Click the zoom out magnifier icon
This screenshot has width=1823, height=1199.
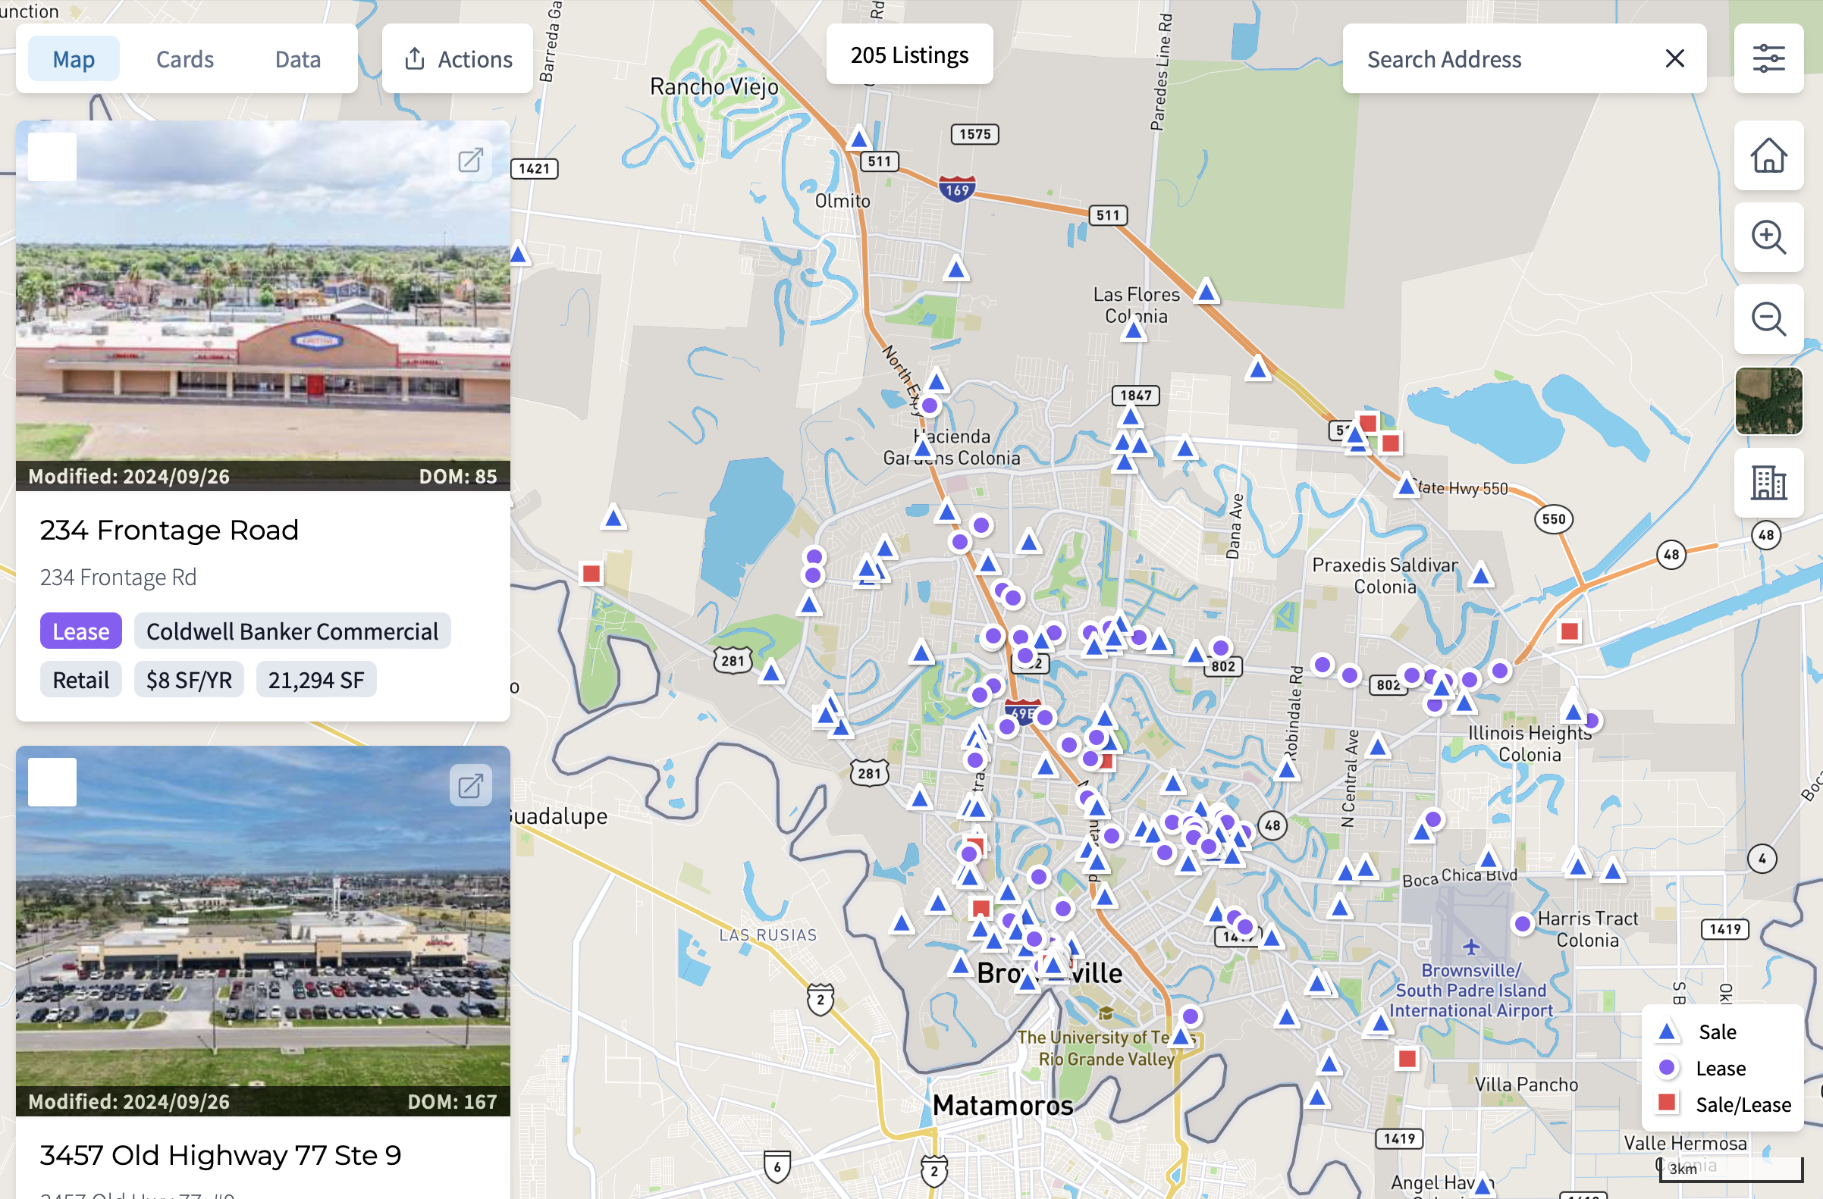1768,318
